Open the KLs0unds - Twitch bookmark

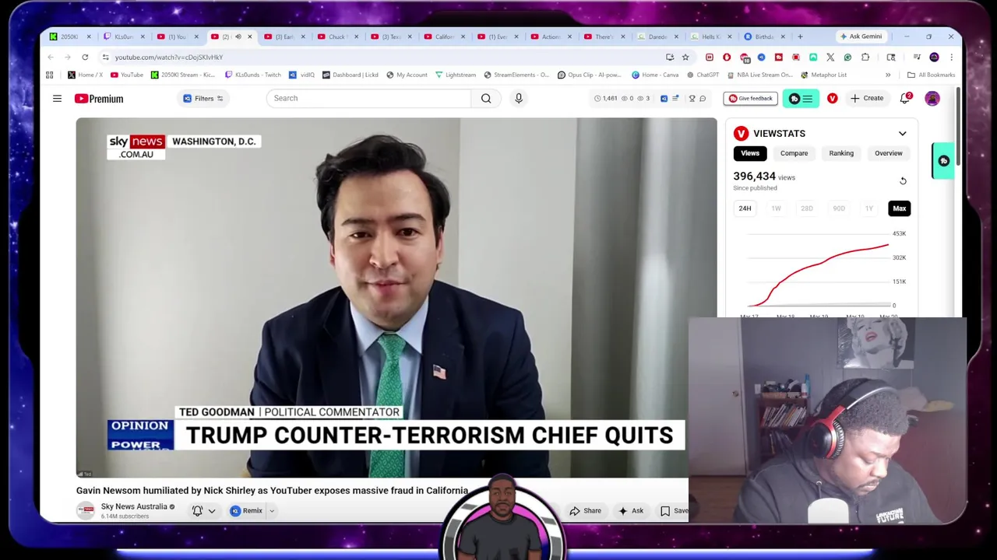252,75
